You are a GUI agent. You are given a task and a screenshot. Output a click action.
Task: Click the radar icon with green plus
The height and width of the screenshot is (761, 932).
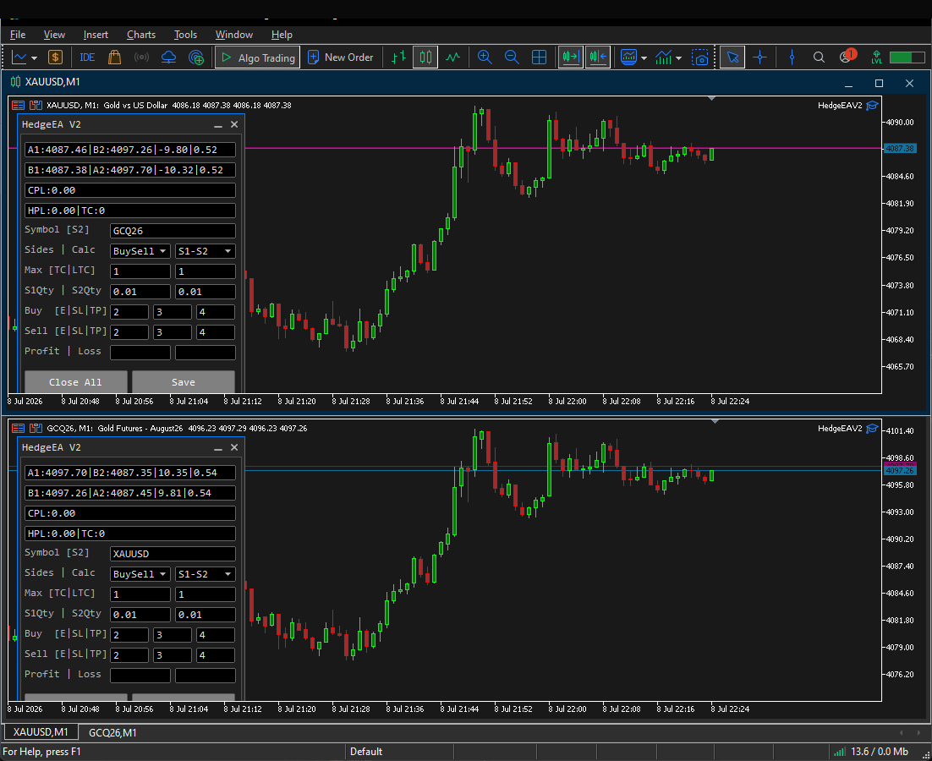tap(196, 57)
